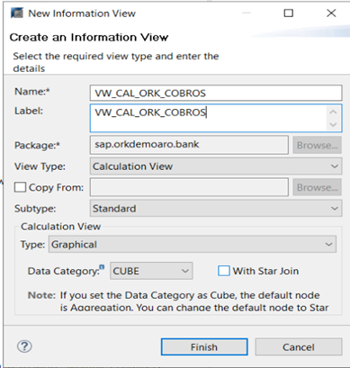Click the Package field sap.orkdemoaro.bank
The image size is (350, 368).
point(189,145)
